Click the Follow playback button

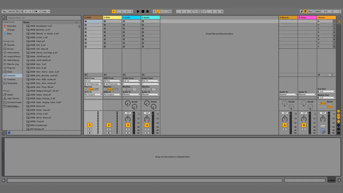pos(114,12)
